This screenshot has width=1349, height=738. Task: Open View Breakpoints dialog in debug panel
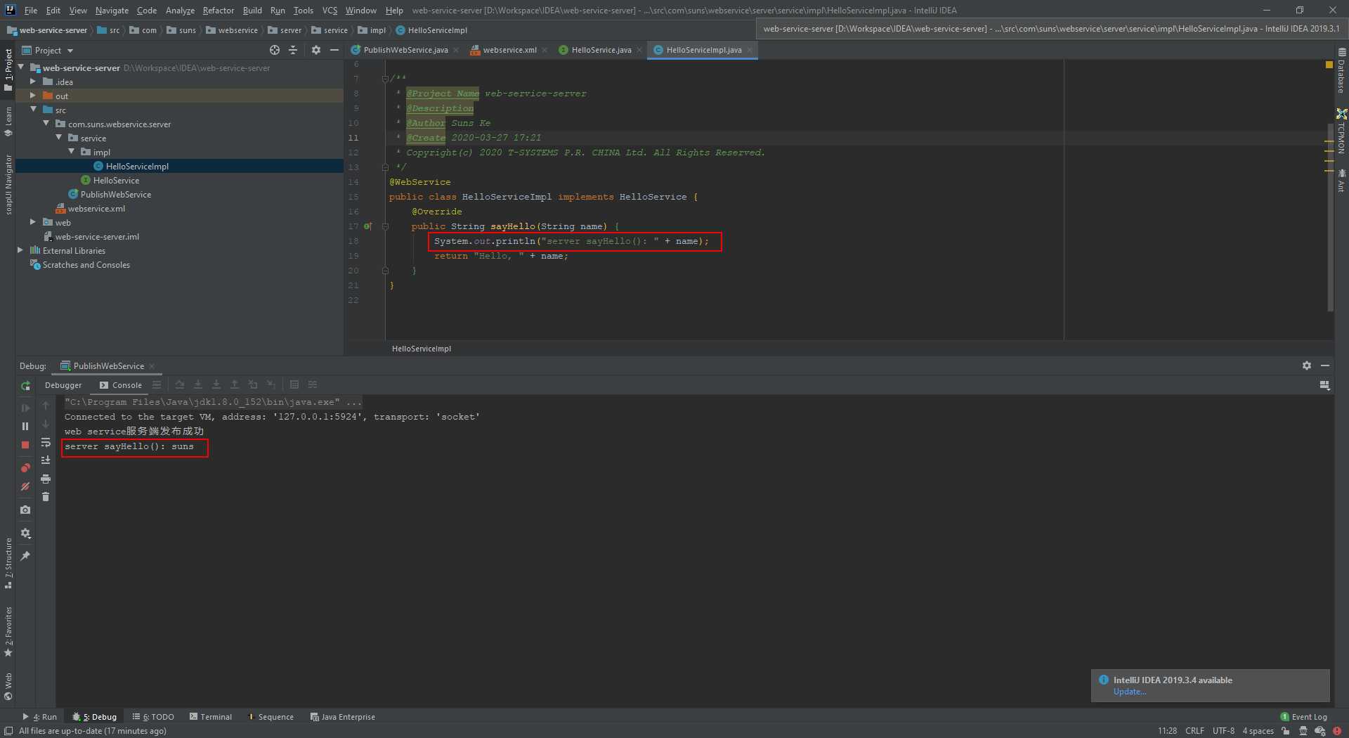point(25,468)
